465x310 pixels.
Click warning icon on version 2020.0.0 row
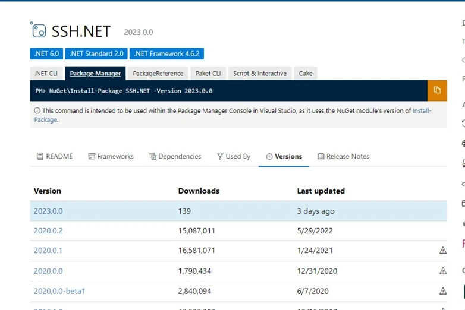click(442, 271)
